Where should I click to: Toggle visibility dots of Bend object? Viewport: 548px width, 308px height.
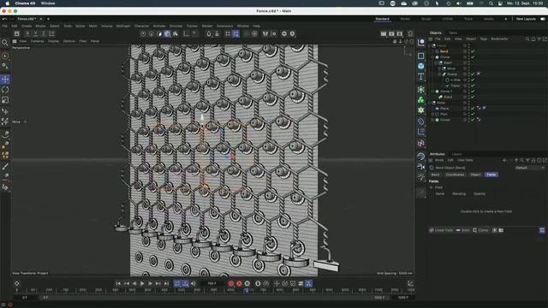[468, 51]
